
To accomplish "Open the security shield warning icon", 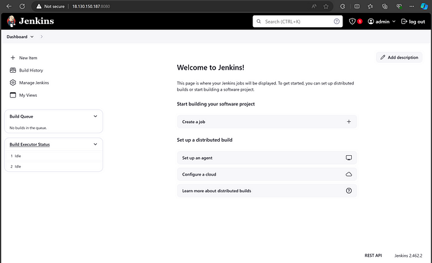I will click(352, 22).
